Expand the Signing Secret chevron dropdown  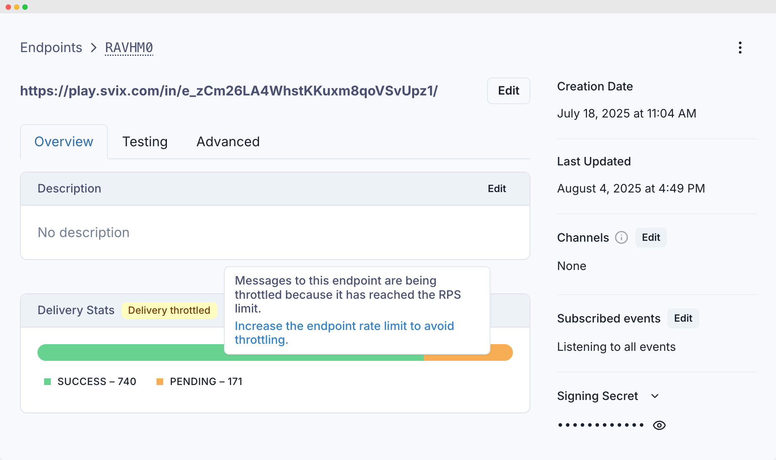click(x=654, y=396)
